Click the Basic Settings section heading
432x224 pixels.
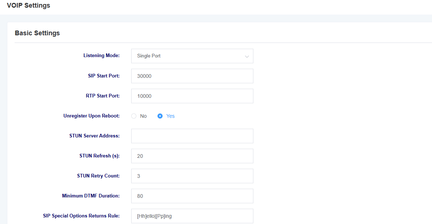click(x=37, y=33)
